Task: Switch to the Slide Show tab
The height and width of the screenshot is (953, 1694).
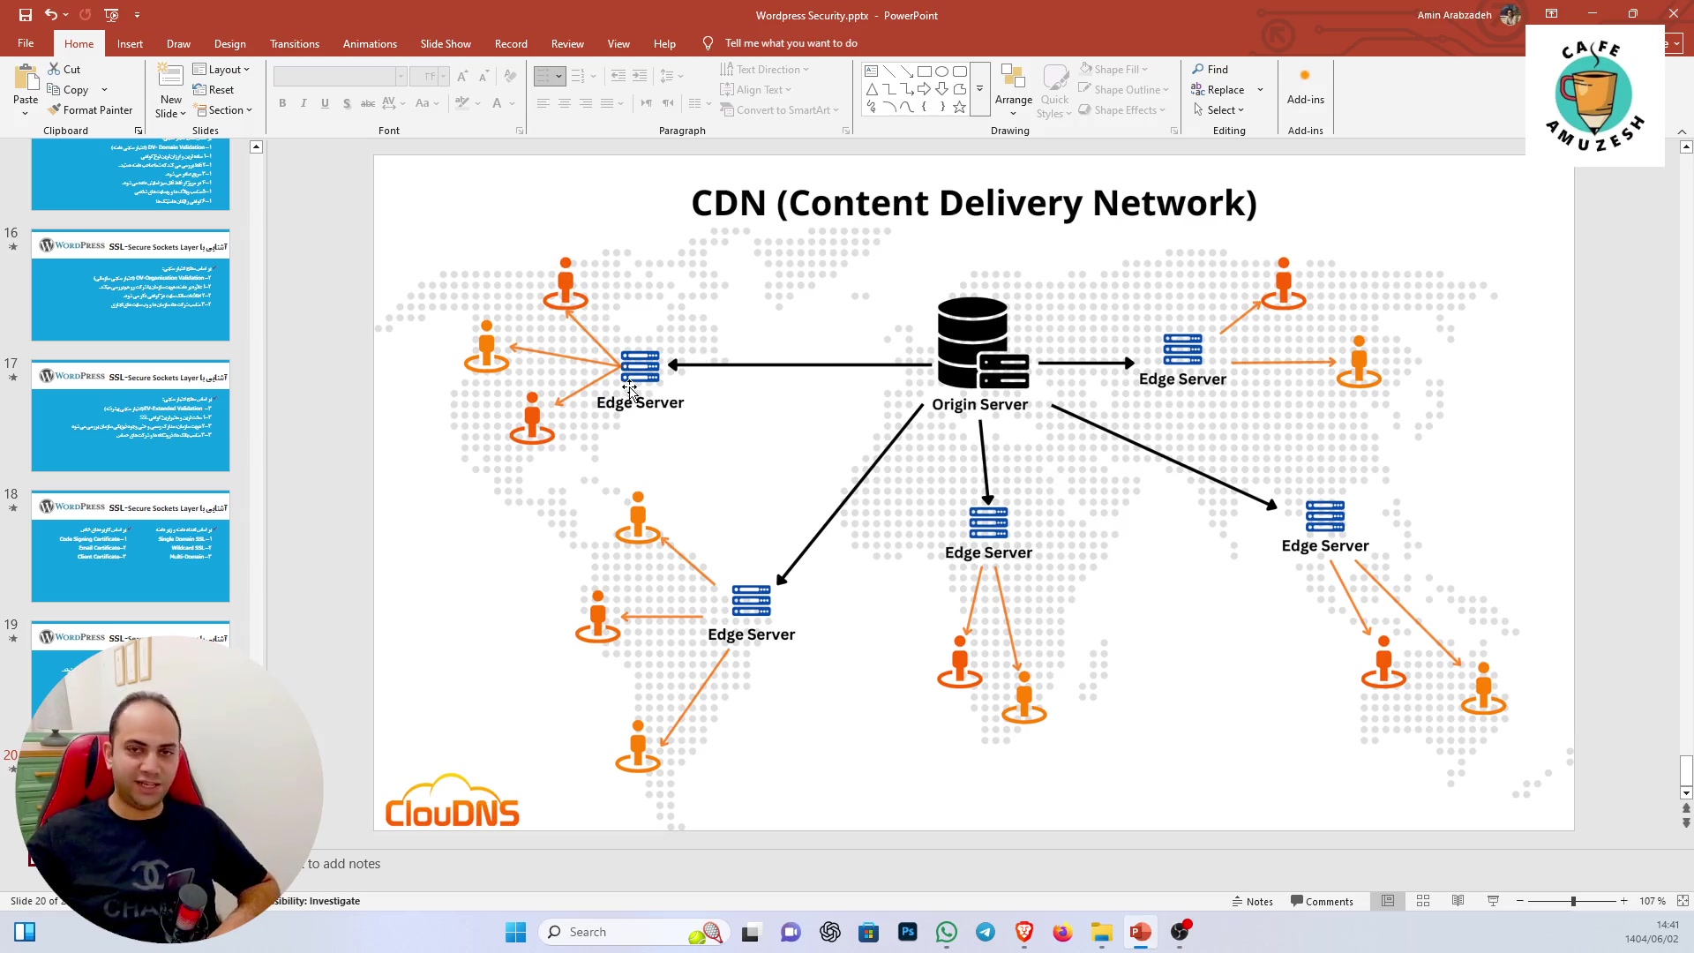Action: tap(445, 43)
